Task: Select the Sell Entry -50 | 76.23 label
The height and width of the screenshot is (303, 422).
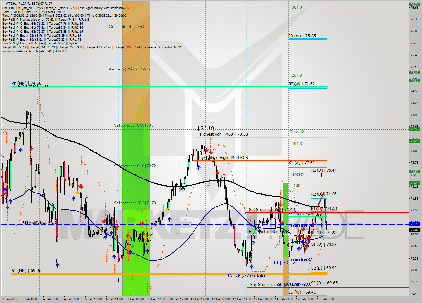Action: point(129,26)
